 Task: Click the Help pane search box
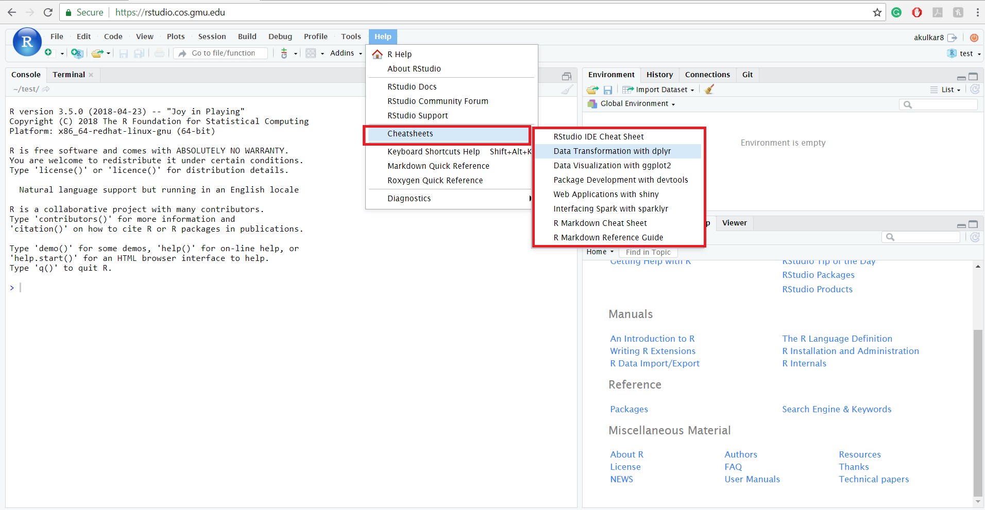(x=921, y=237)
